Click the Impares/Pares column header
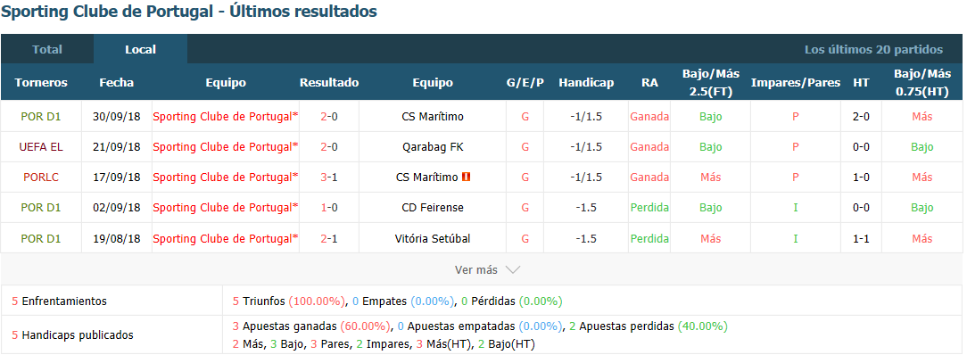967x355 pixels. pos(796,83)
